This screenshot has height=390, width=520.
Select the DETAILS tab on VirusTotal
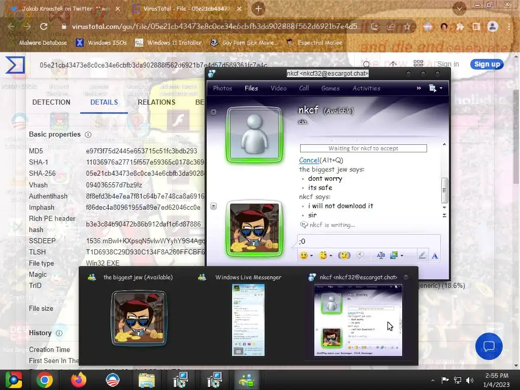[104, 102]
